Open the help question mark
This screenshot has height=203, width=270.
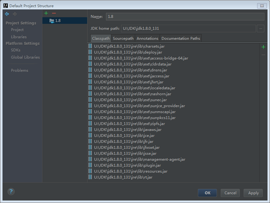pyautogui.click(x=11, y=192)
